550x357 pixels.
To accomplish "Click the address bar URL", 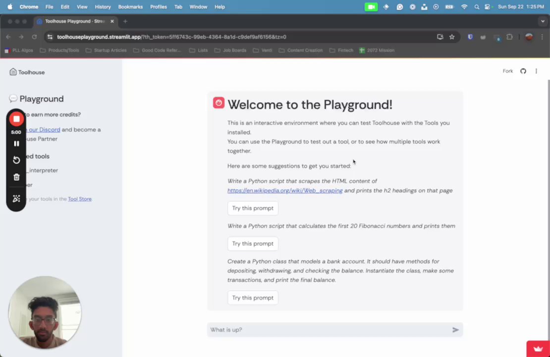I will [x=171, y=37].
